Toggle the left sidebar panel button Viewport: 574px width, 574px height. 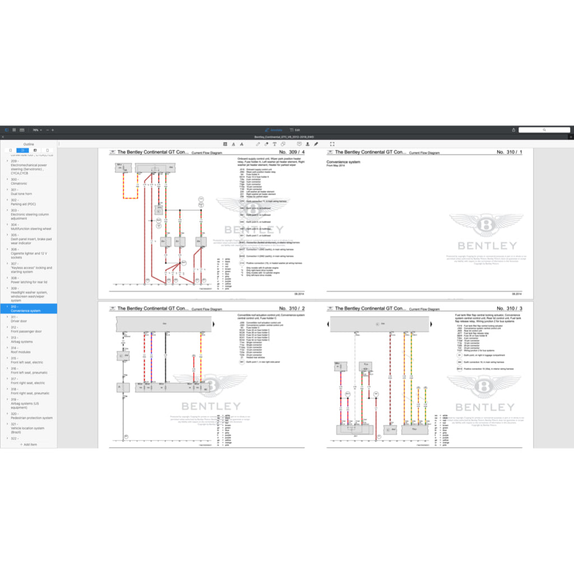point(7,129)
